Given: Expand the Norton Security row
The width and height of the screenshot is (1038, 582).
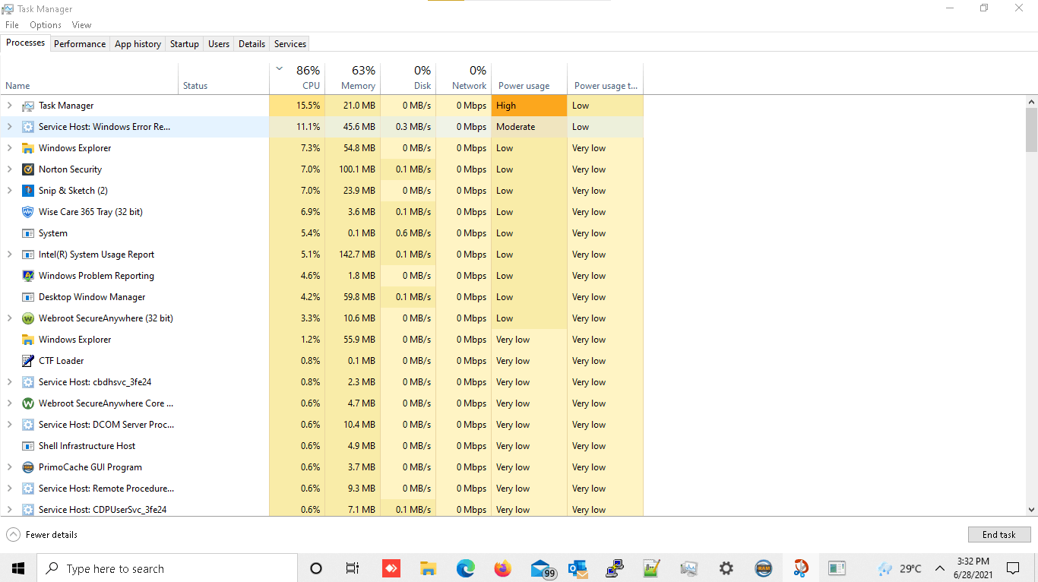Looking at the screenshot, I should tap(9, 169).
